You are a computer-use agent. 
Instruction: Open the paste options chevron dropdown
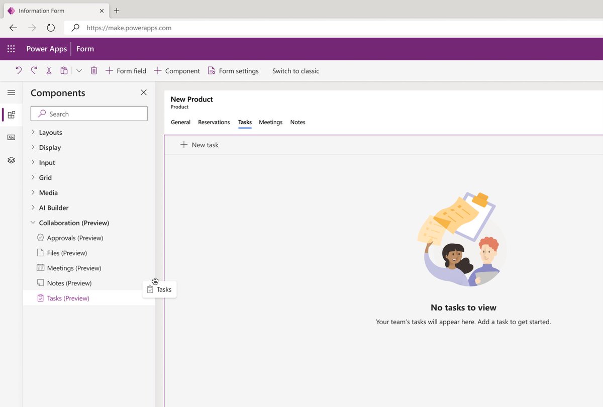[79, 70]
